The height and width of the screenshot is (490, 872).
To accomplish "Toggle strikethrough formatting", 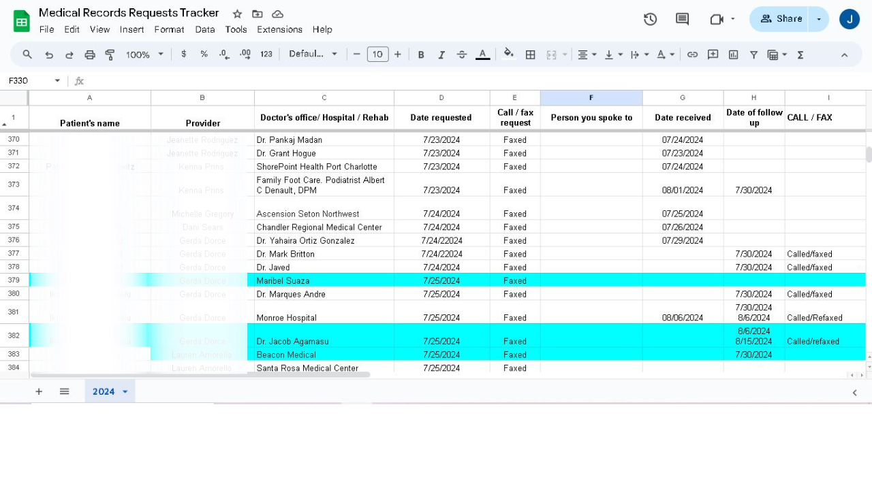I will coord(462,54).
